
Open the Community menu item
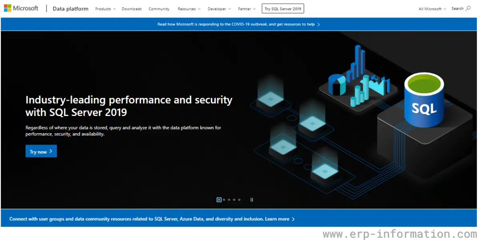[x=159, y=9]
